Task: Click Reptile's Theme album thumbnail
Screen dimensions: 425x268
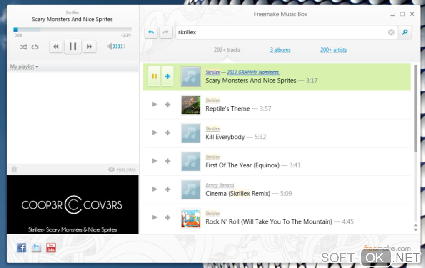Action: coord(191,105)
